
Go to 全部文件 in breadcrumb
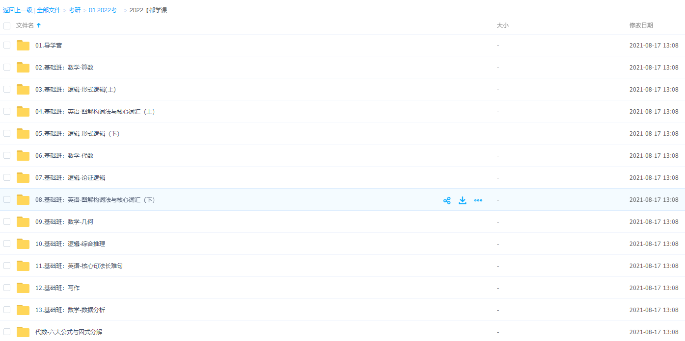click(x=49, y=10)
